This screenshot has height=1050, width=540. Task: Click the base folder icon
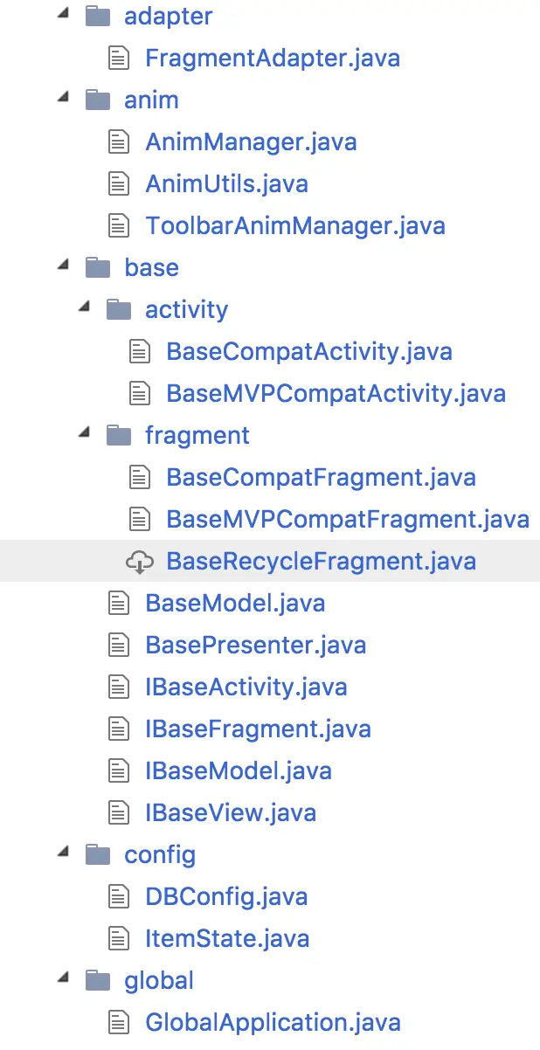(98, 268)
